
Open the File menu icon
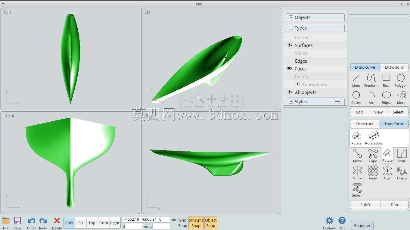click(x=6, y=223)
